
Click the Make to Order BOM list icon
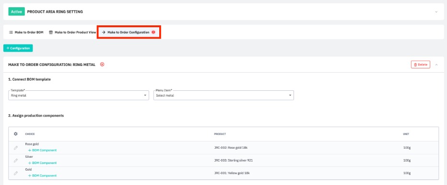[11, 33]
